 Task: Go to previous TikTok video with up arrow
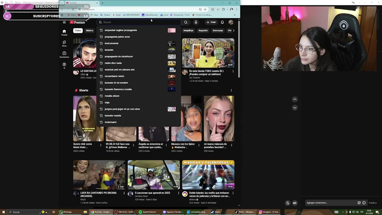coord(295,99)
